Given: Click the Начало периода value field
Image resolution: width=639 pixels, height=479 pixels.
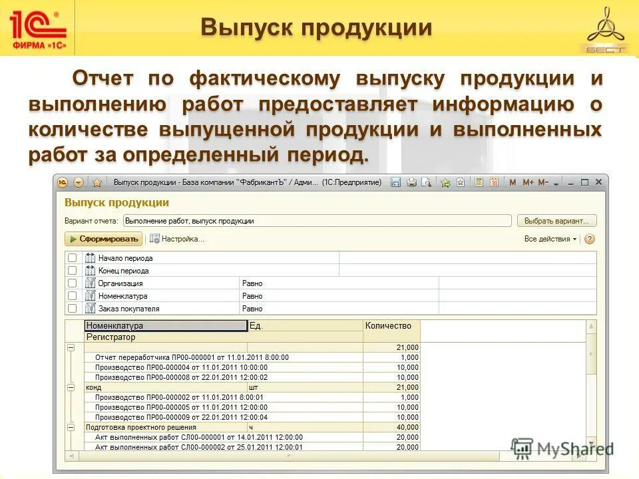Looking at the screenshot, I should coord(468,258).
